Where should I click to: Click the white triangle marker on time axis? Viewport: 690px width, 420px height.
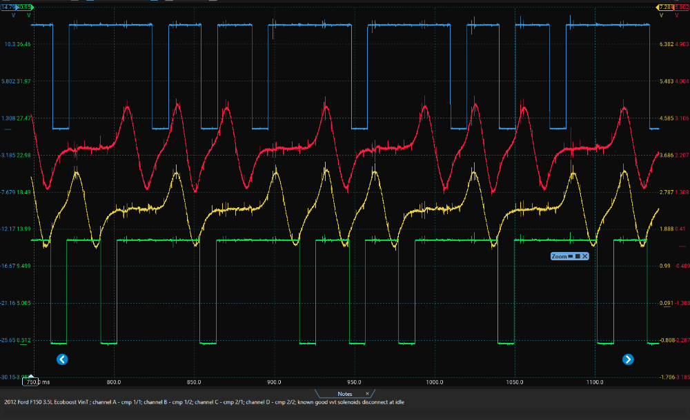32,377
